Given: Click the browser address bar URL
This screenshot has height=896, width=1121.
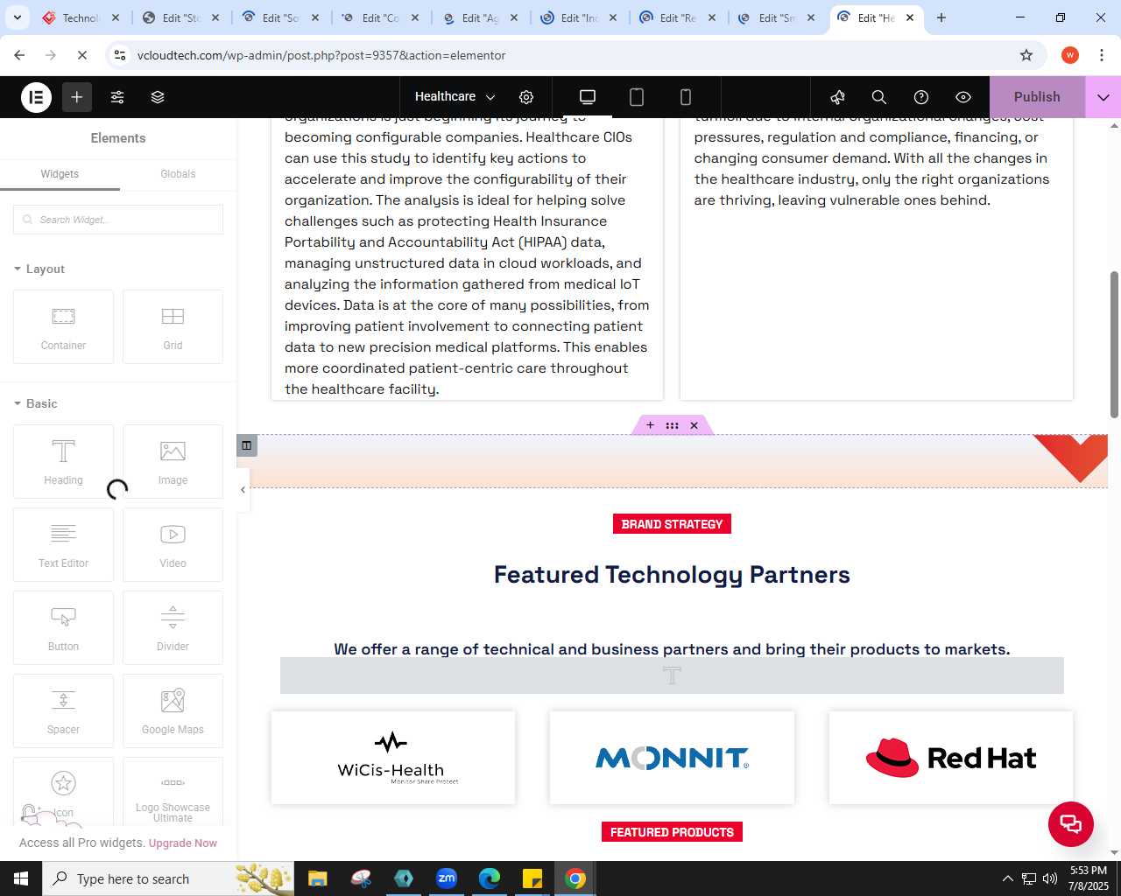Looking at the screenshot, I should pos(321,55).
